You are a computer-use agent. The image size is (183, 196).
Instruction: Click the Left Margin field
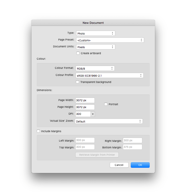85,140
